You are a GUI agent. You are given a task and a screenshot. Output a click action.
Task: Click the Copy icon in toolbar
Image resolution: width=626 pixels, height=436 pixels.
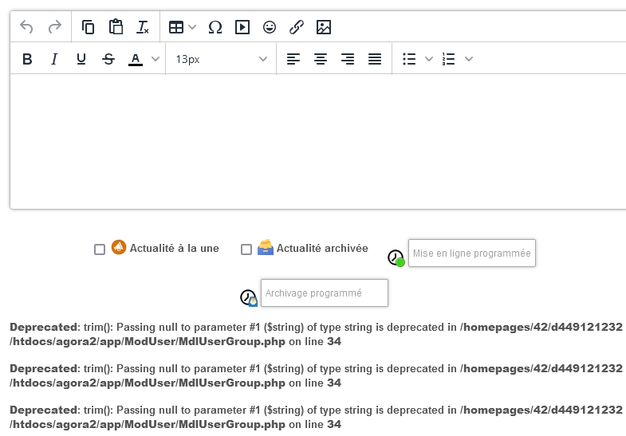pos(89,27)
